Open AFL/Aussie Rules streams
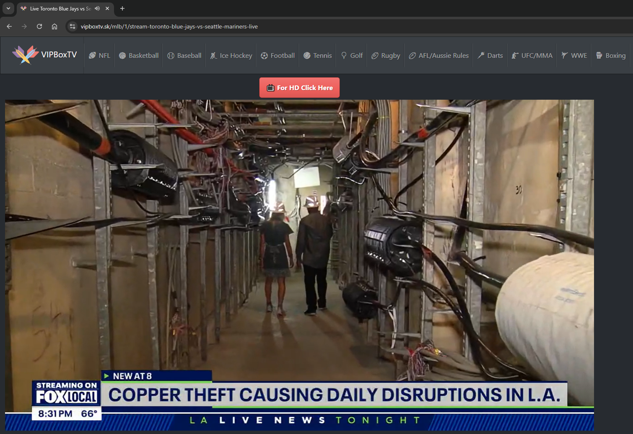 (x=439, y=55)
